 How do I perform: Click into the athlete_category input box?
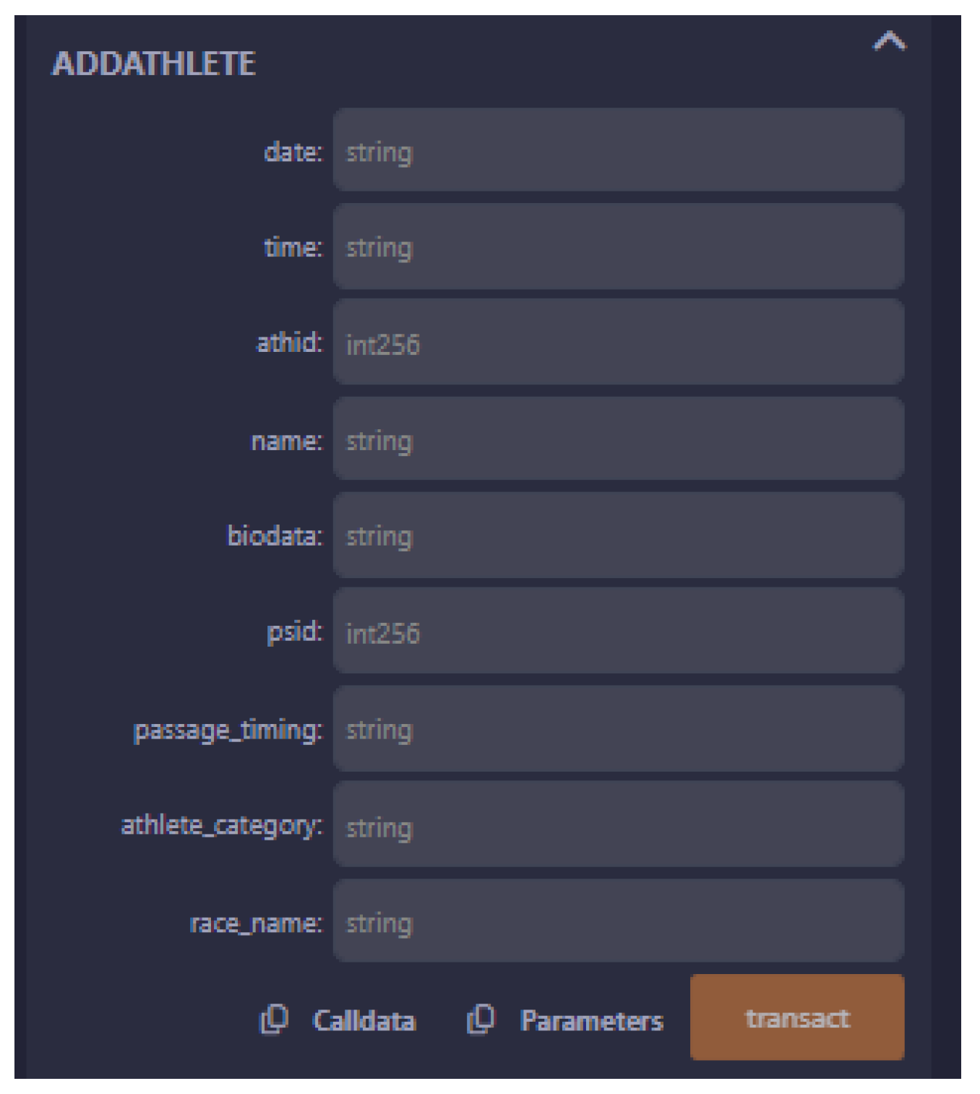(x=618, y=825)
